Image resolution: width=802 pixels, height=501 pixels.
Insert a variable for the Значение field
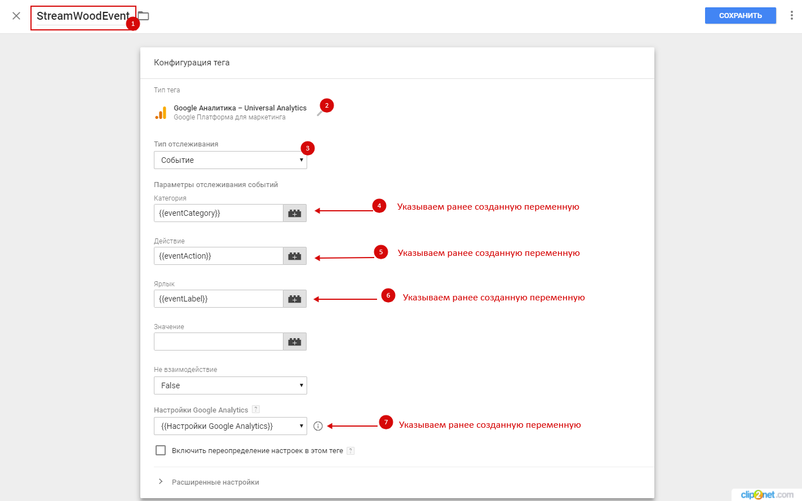click(x=295, y=342)
